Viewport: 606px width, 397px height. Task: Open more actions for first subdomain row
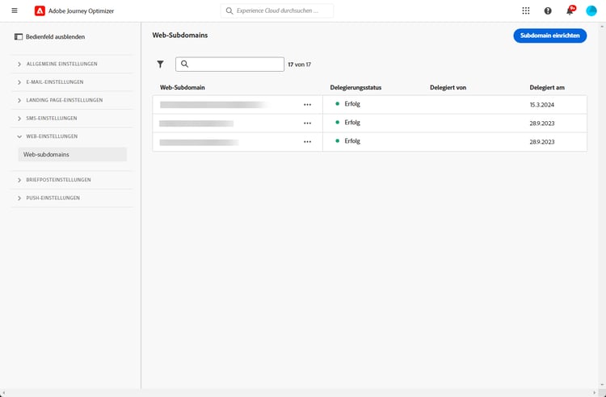(307, 104)
